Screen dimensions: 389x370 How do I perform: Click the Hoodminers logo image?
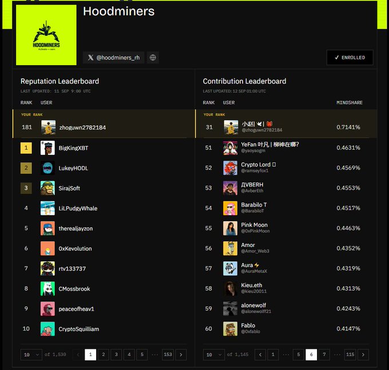46,35
